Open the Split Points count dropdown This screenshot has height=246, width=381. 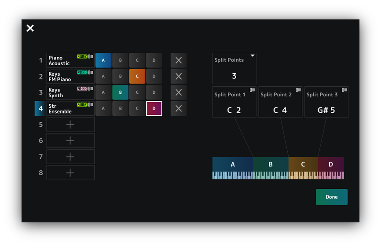(x=234, y=68)
